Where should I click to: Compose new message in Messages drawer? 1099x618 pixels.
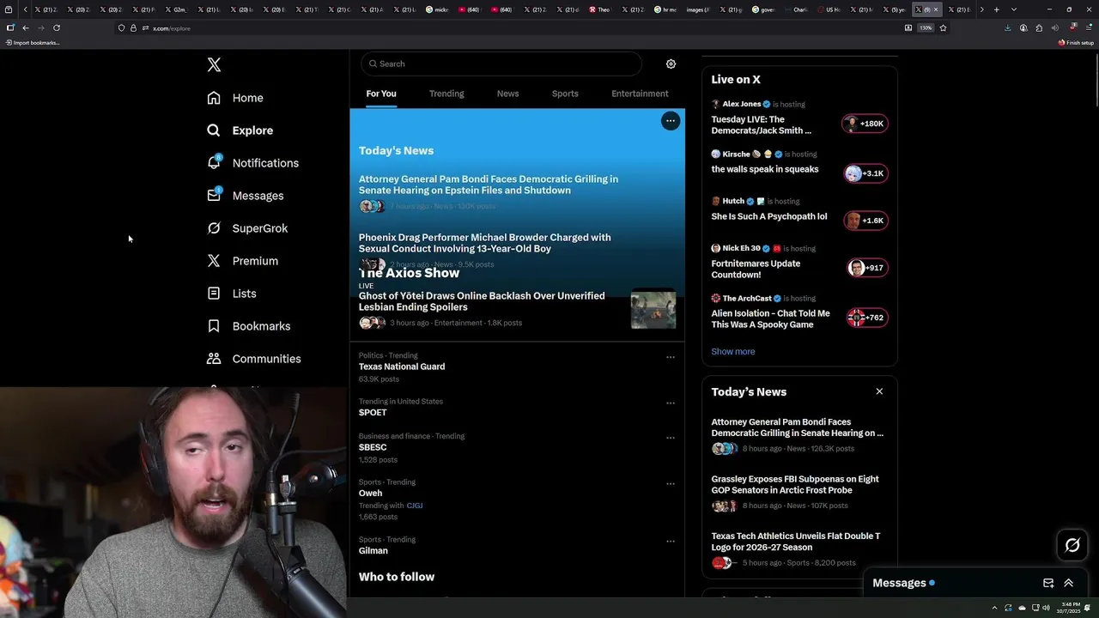(x=1048, y=583)
